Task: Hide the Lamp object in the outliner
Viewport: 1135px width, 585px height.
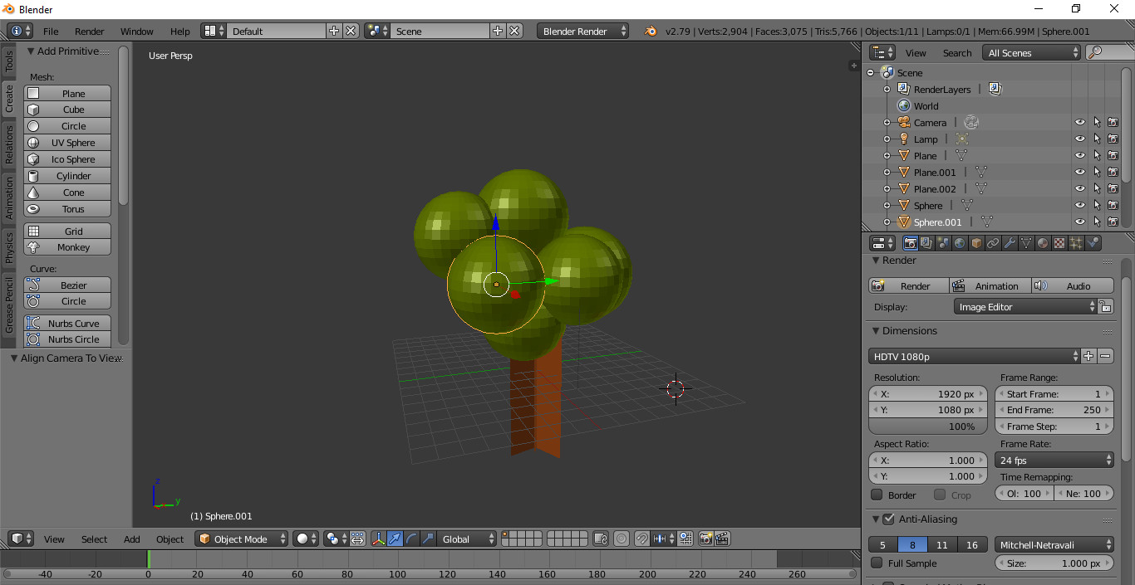Action: [x=1079, y=139]
